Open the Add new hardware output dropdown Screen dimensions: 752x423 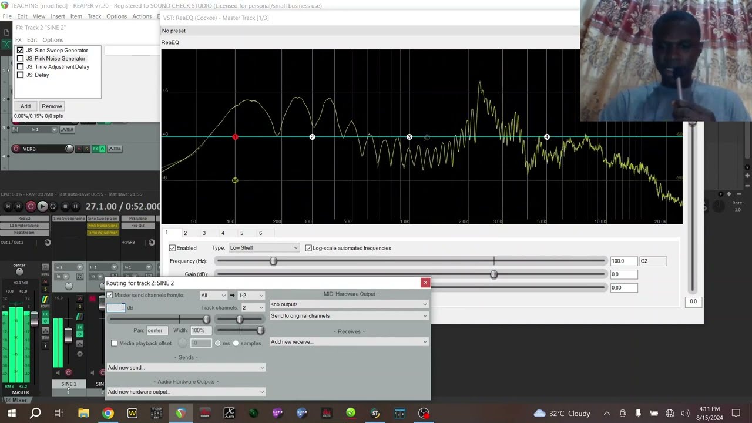[x=186, y=392]
